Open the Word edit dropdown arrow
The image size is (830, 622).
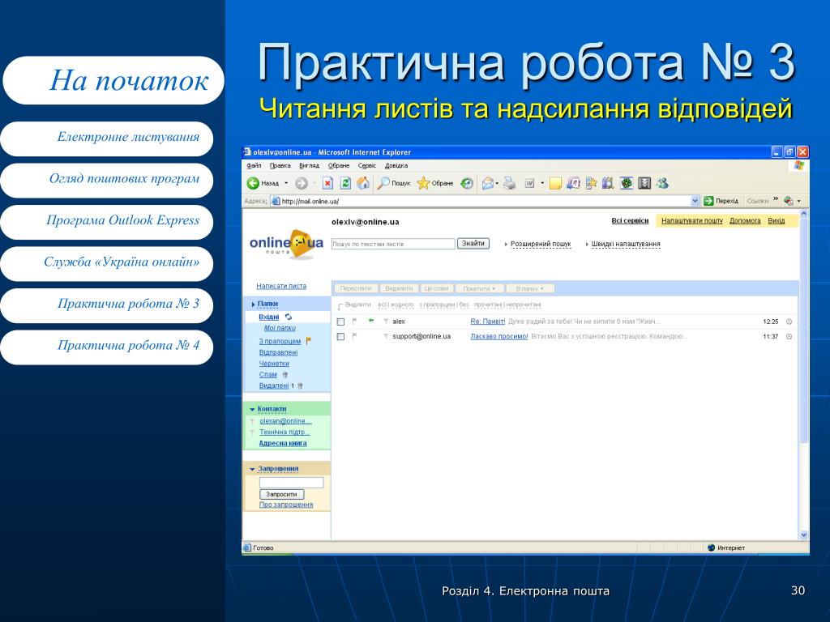542,184
